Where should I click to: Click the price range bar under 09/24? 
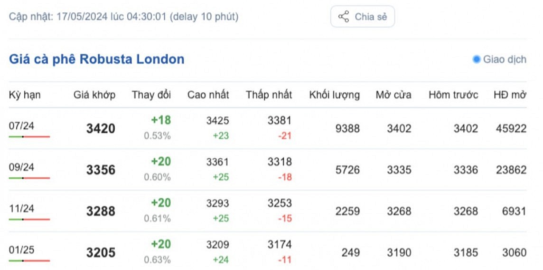tap(29, 178)
